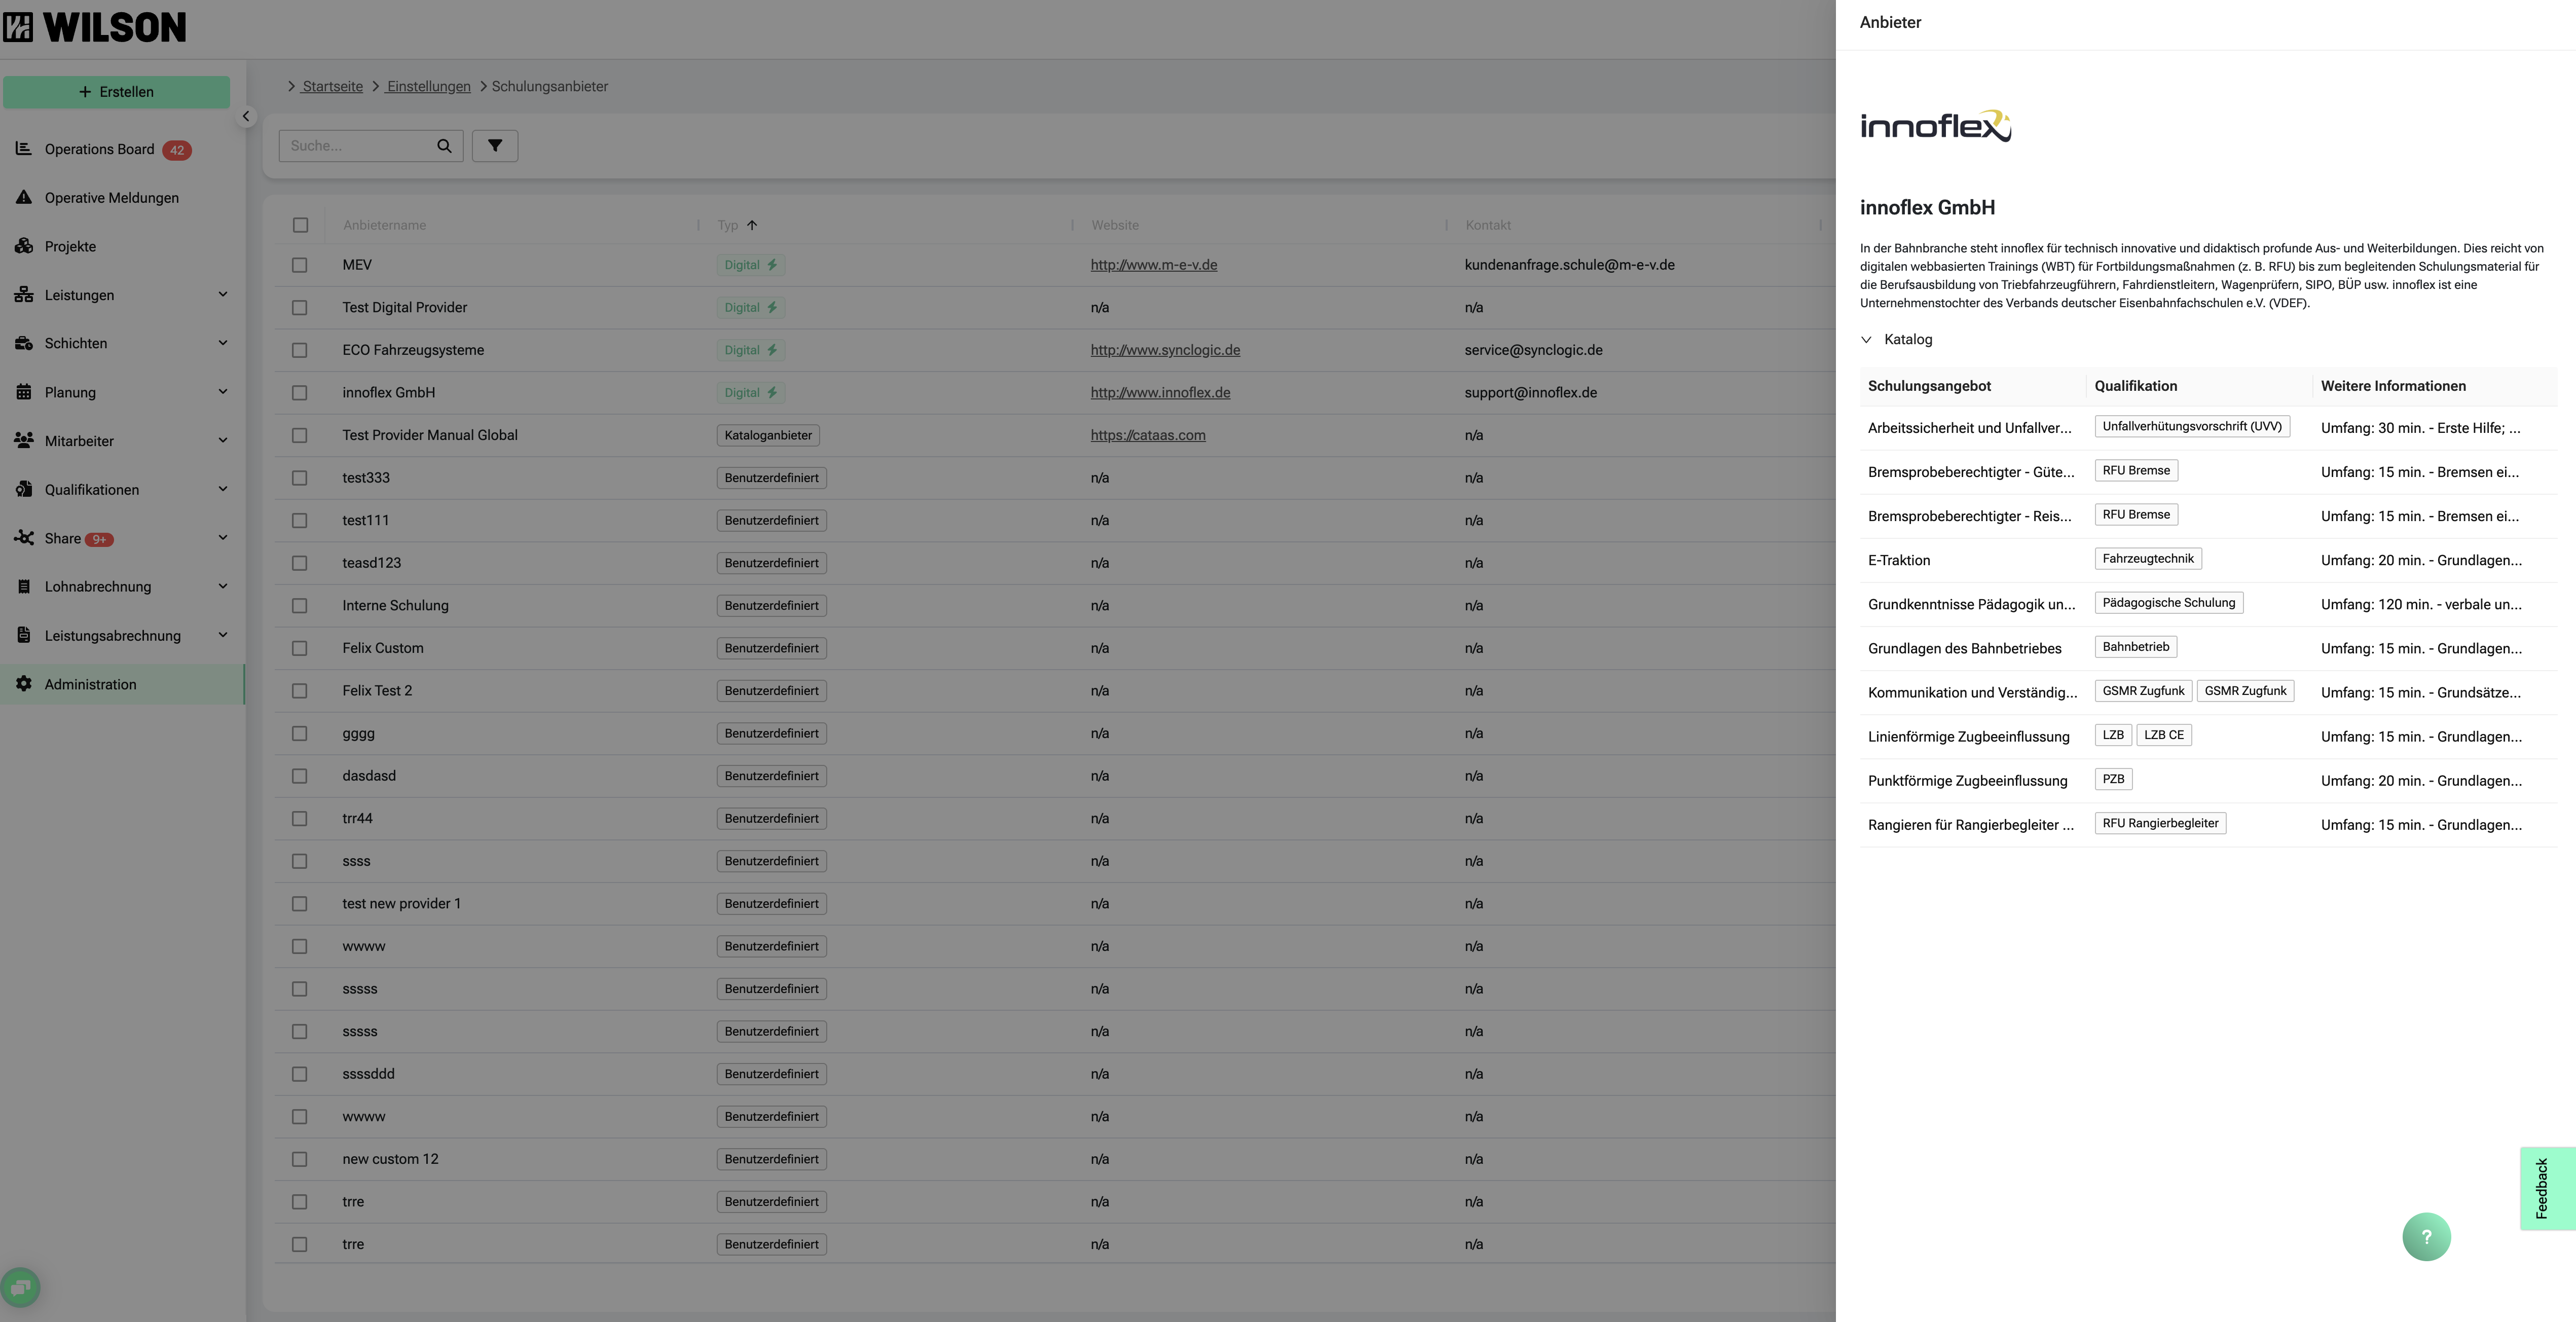Open the http://www.m-e-v.de link
Screen dimensions: 2576x1322
click(1154, 265)
